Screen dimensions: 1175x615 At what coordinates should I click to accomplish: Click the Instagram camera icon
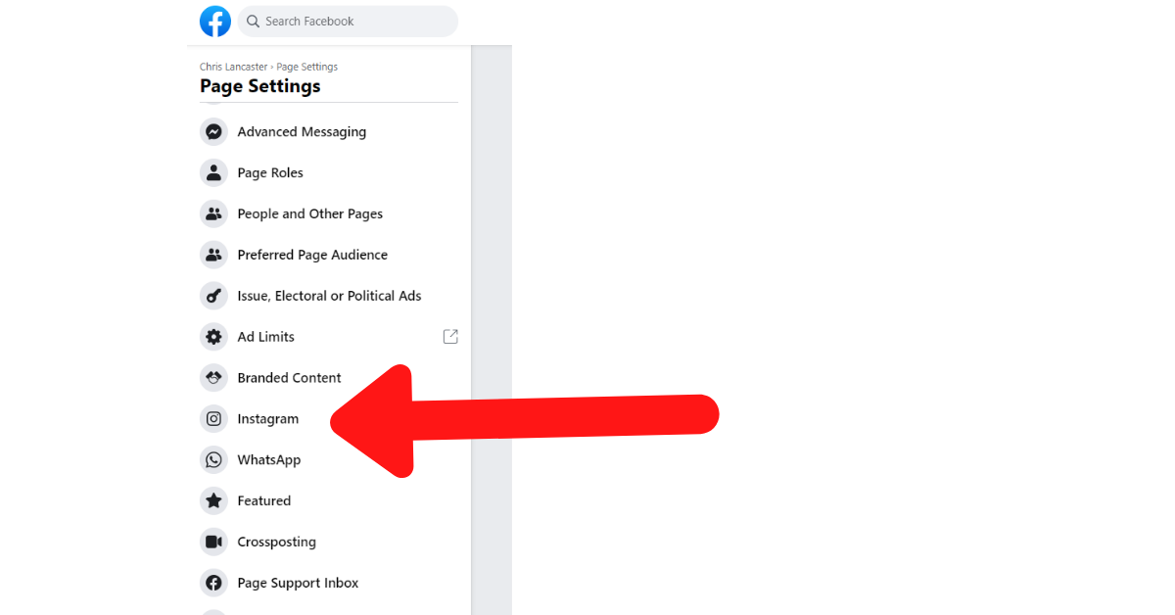click(213, 419)
